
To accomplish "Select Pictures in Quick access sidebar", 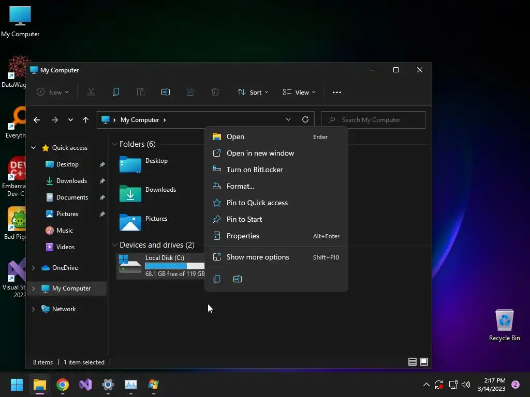I will 67,214.
